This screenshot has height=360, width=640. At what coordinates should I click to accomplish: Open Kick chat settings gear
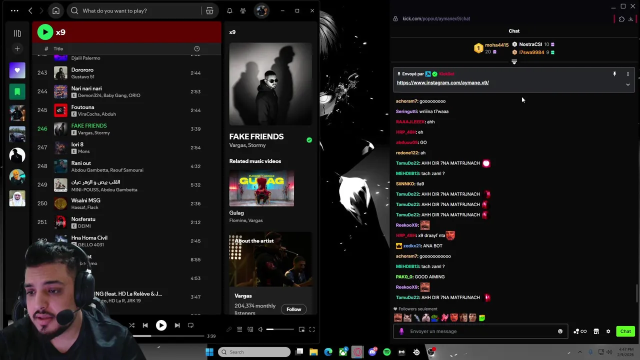point(608,331)
